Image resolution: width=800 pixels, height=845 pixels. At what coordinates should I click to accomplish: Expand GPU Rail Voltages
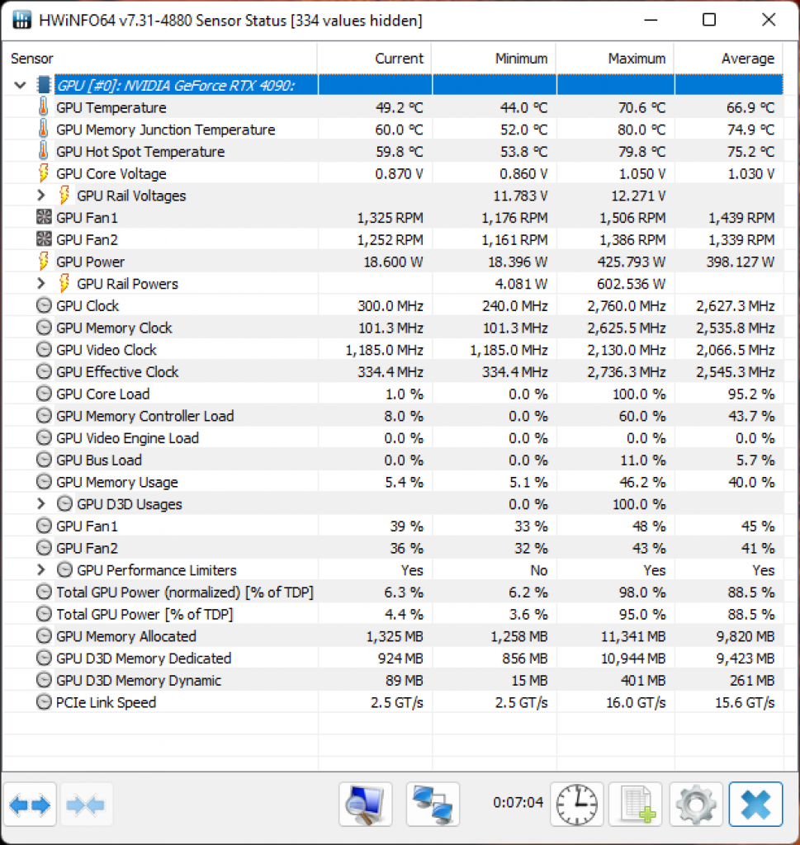pyautogui.click(x=41, y=195)
